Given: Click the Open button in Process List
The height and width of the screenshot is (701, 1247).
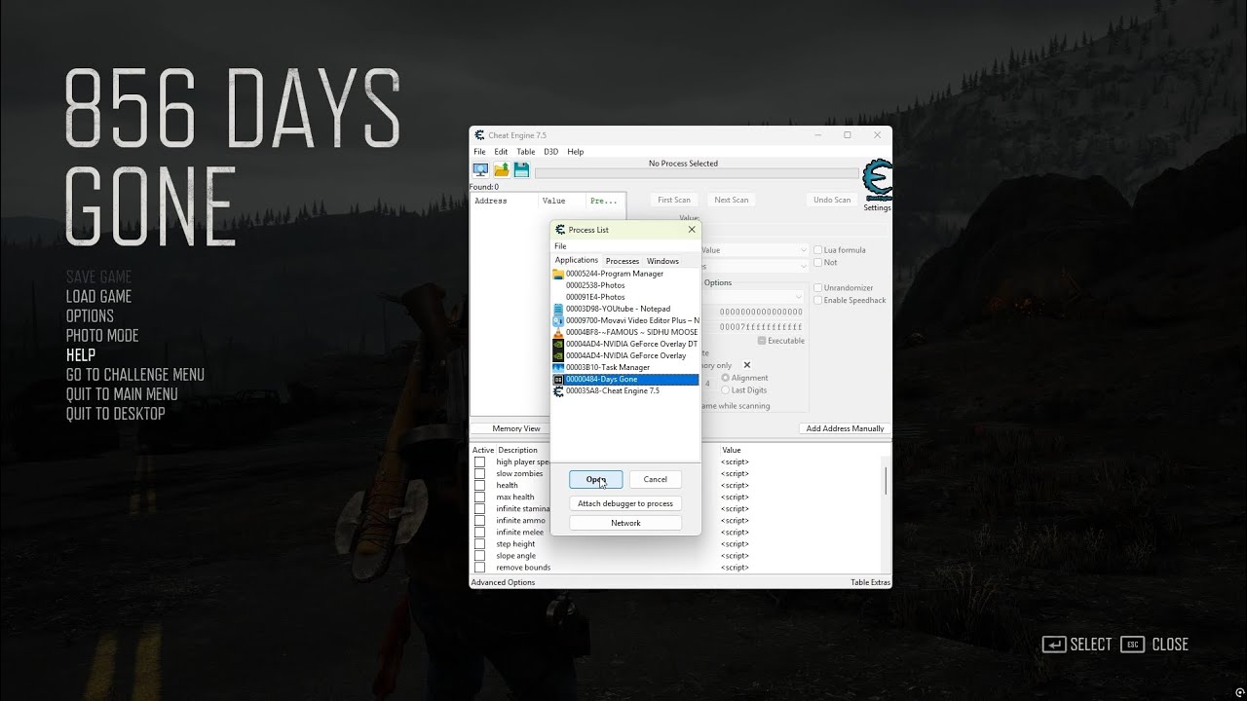Looking at the screenshot, I should [x=596, y=479].
